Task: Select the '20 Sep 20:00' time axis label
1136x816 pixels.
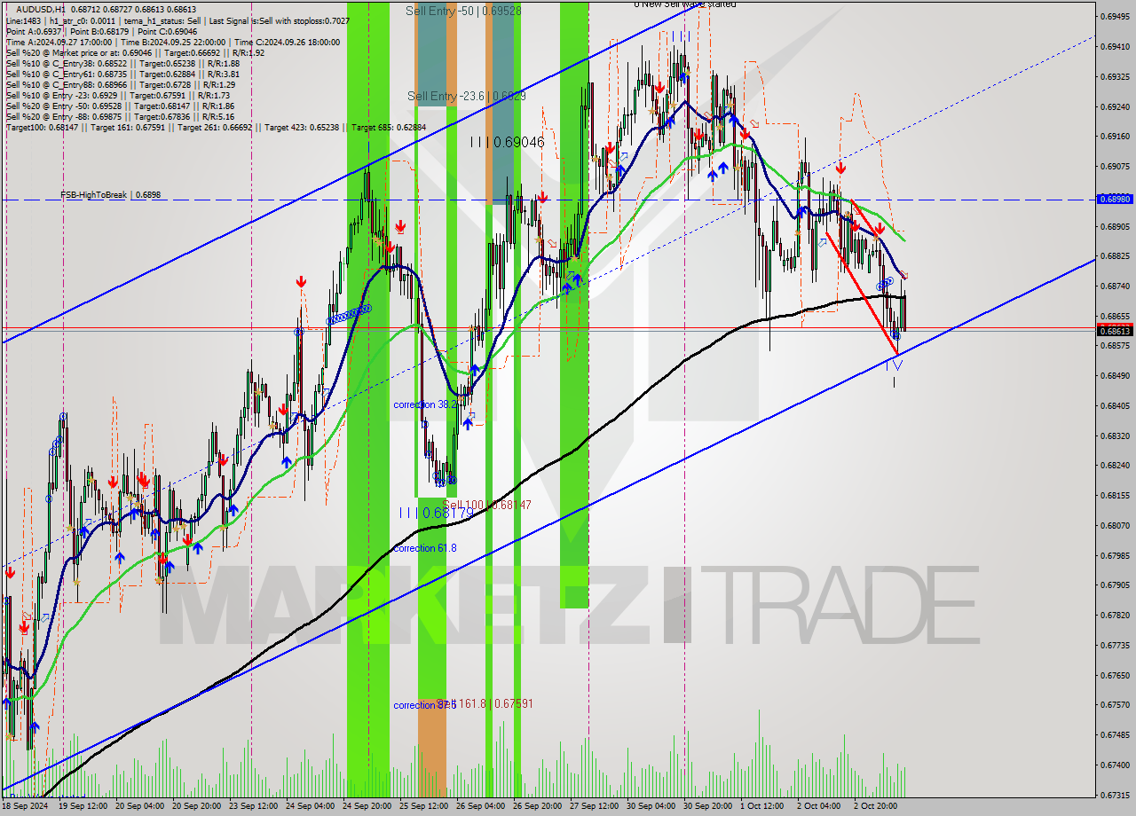Action: pos(197,806)
